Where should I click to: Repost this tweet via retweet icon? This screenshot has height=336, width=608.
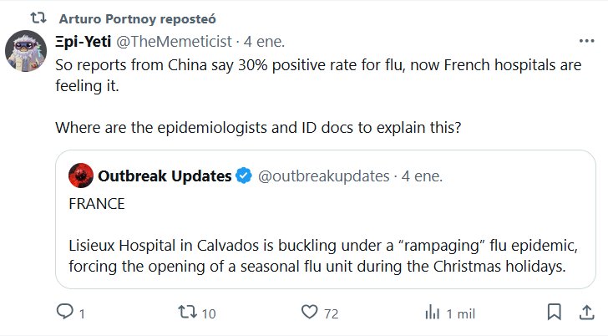(189, 313)
